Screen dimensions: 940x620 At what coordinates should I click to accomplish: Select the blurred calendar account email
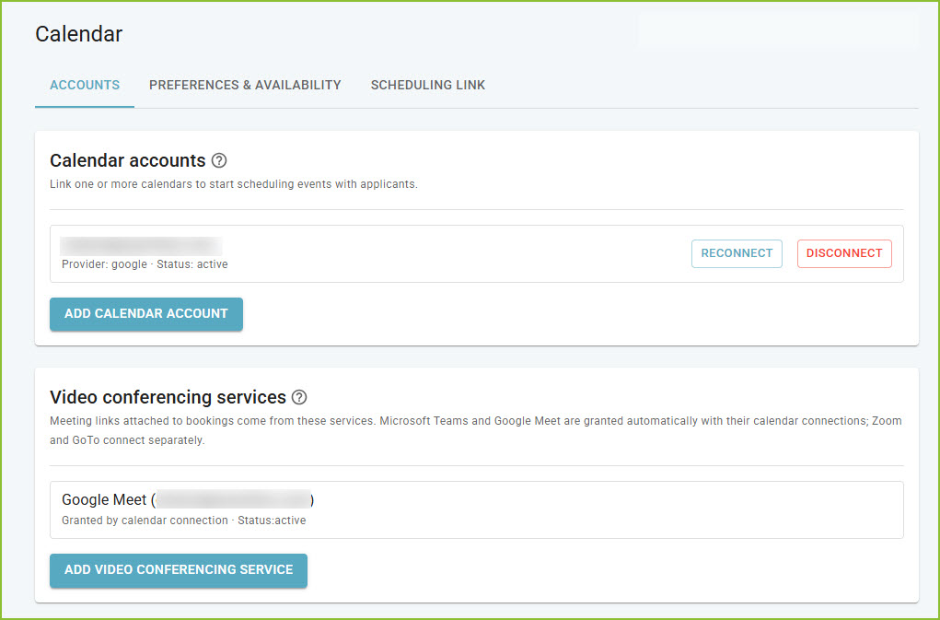coord(141,247)
